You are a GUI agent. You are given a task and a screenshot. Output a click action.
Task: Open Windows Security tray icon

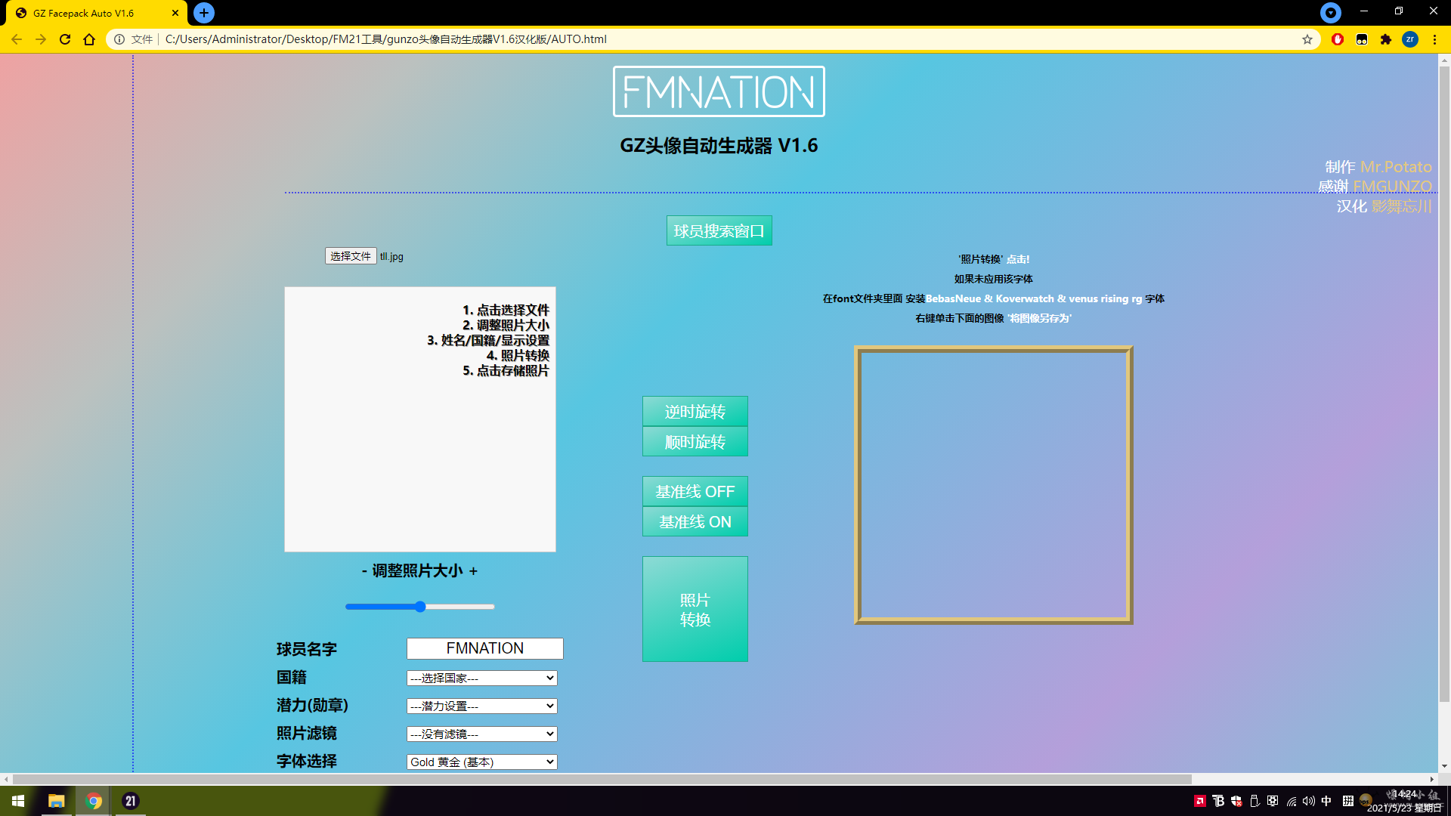coord(1236,801)
